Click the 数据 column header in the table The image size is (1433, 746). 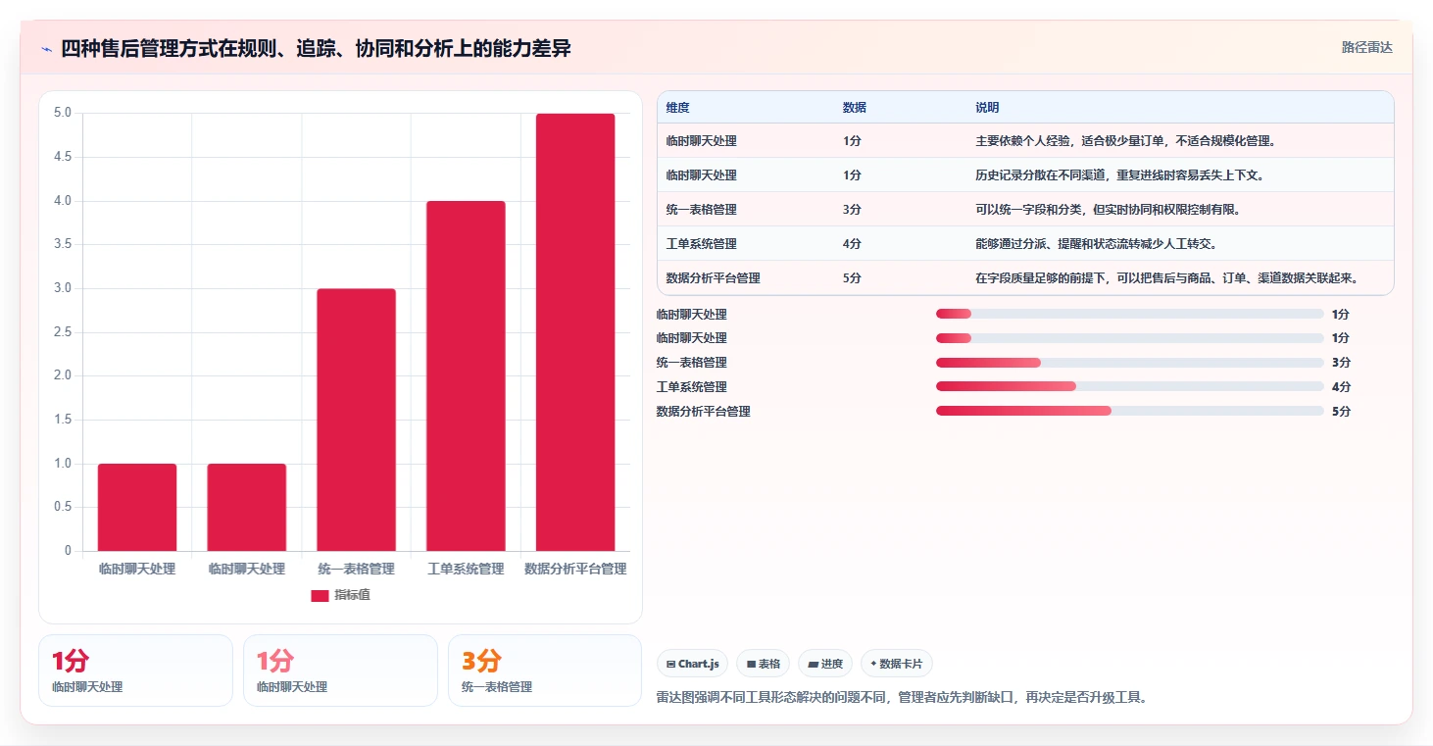[854, 108]
